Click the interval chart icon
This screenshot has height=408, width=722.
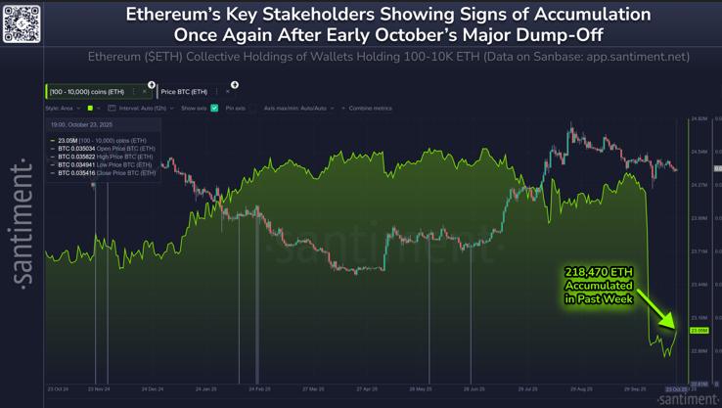click(x=112, y=109)
